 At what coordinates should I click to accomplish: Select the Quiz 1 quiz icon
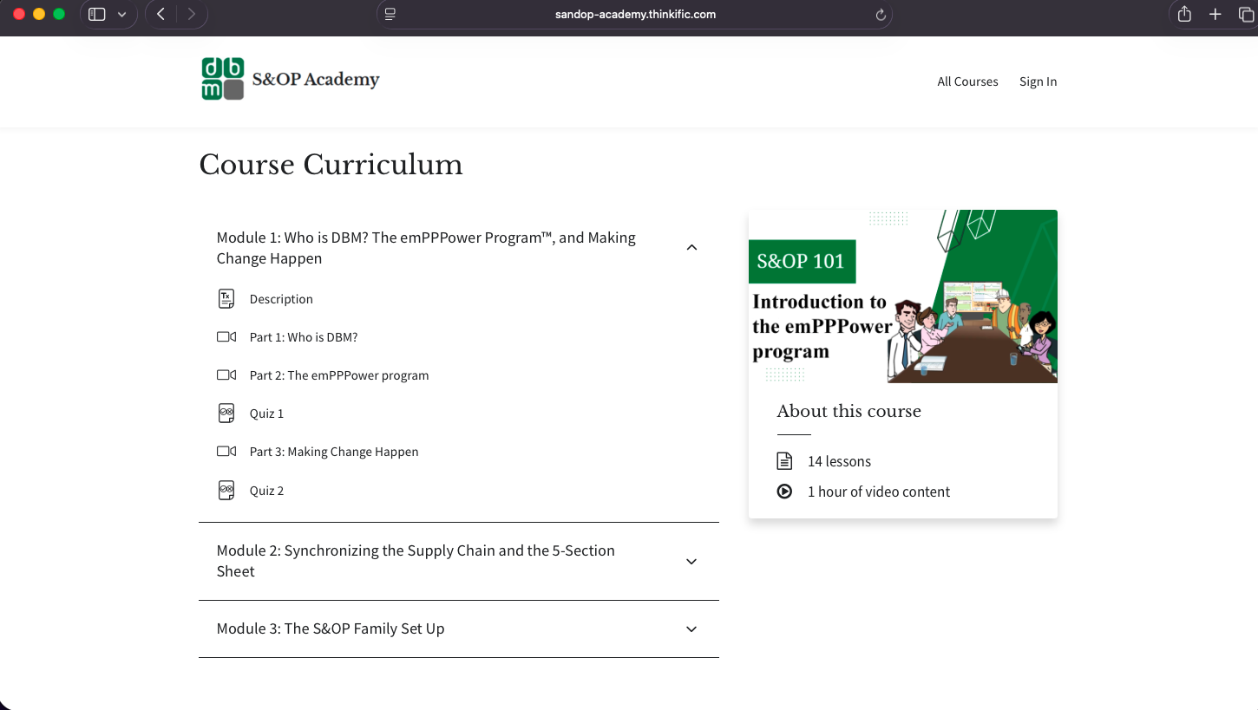click(226, 413)
